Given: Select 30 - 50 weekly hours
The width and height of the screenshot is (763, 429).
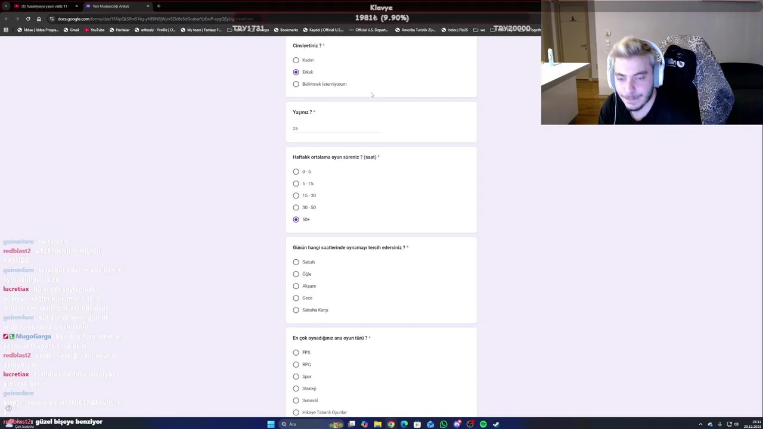Looking at the screenshot, I should 296,207.
